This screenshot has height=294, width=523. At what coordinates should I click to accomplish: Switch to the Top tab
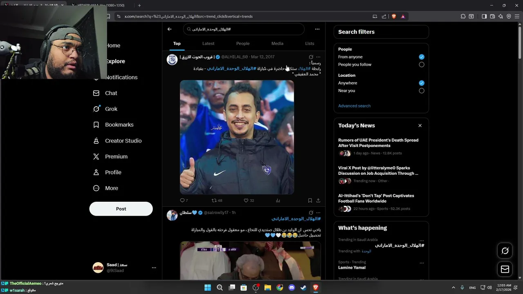pos(177,43)
